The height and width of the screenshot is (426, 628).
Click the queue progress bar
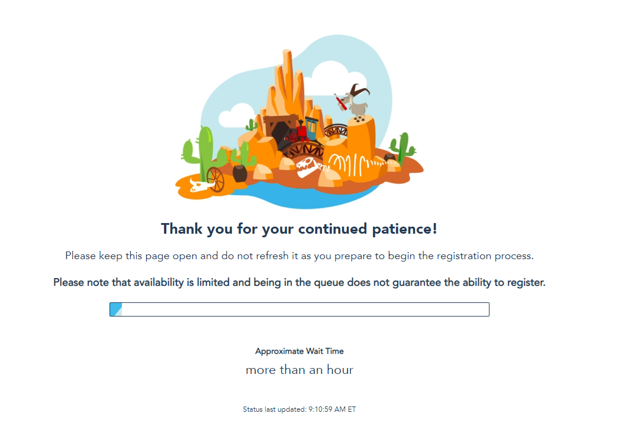point(299,309)
